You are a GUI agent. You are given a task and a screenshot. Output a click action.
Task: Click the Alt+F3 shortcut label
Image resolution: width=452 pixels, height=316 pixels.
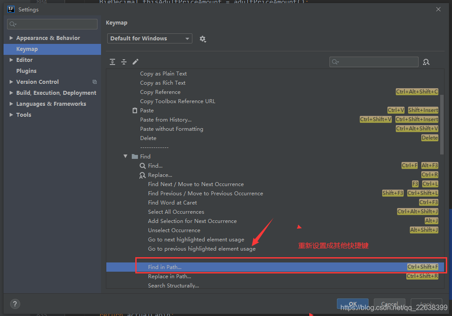tap(430, 165)
